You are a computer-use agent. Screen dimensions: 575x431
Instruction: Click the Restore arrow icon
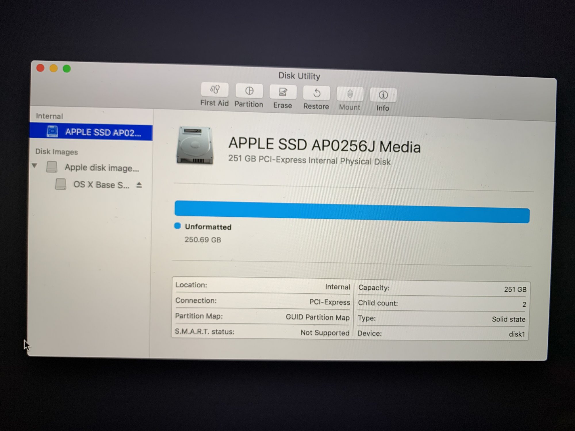[317, 93]
